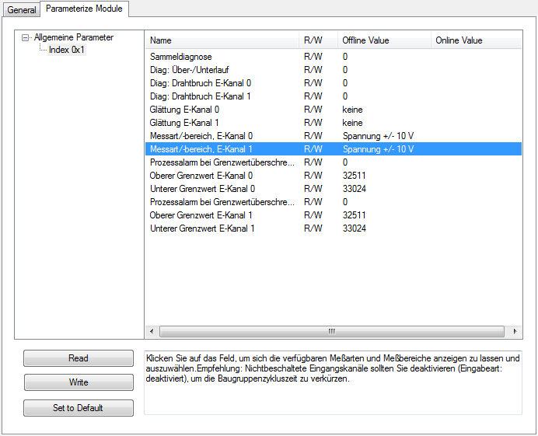Click the R/W column header
538x436 pixels.
(x=319, y=40)
